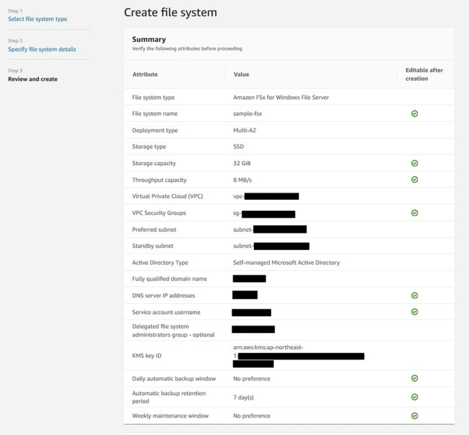Click the Attribute column header
The width and height of the screenshot is (469, 435).
pyautogui.click(x=145, y=74)
